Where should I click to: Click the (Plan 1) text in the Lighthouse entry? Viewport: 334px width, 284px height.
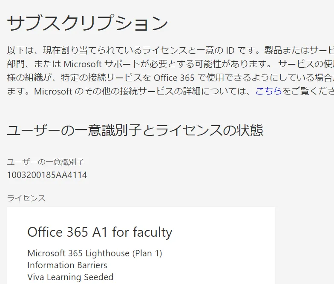tap(147, 253)
